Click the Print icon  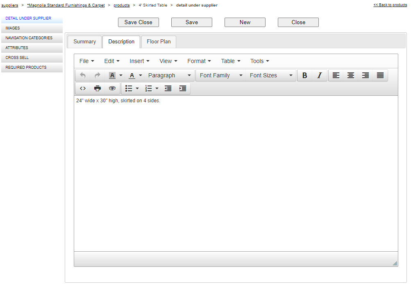[98, 88]
